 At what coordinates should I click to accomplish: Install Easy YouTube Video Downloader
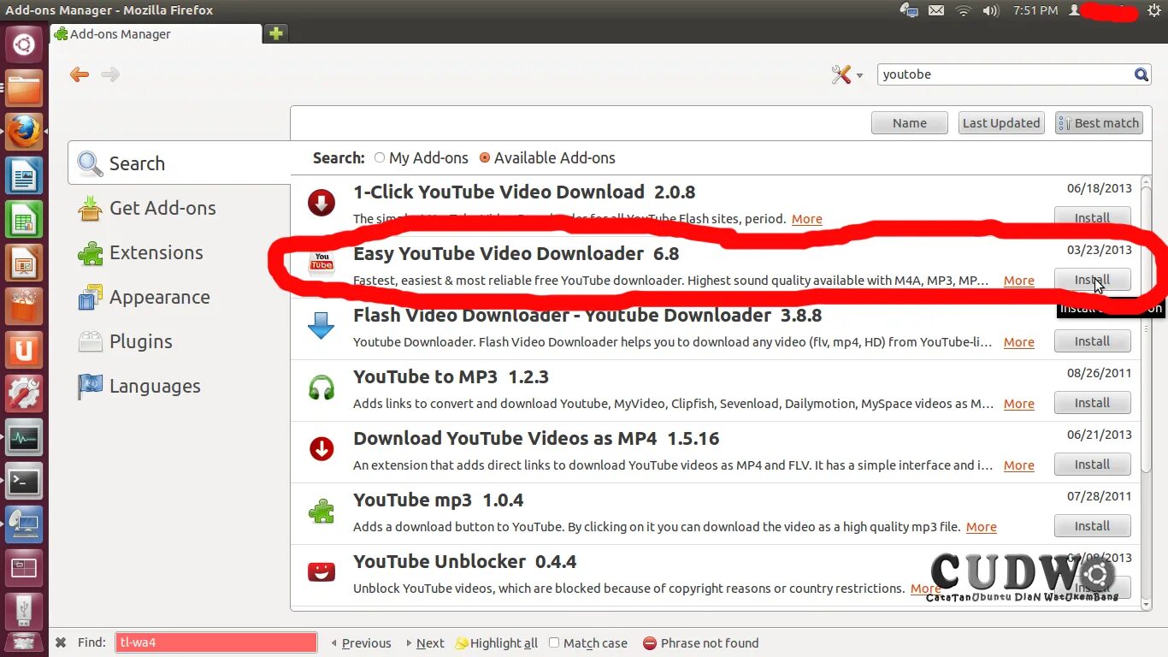tap(1092, 280)
